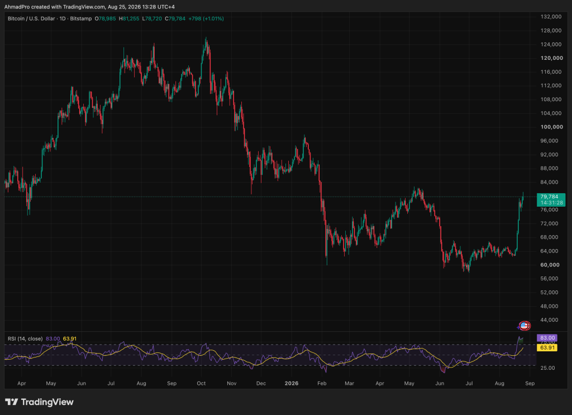Select the purple RSI value tag 83.00
Screen dimensions: 572x415
547,338
